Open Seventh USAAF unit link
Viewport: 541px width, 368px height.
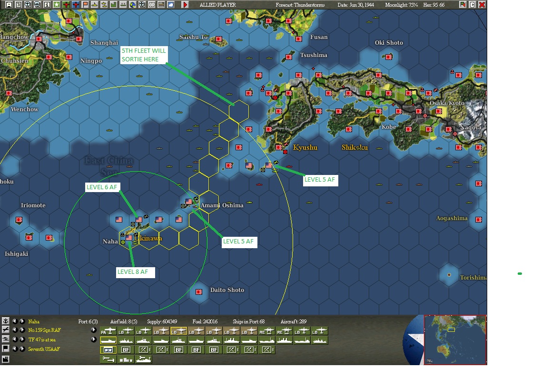(44, 349)
